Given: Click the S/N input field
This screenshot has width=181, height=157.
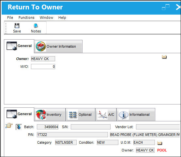Looking at the screenshot, I should 91,127.
